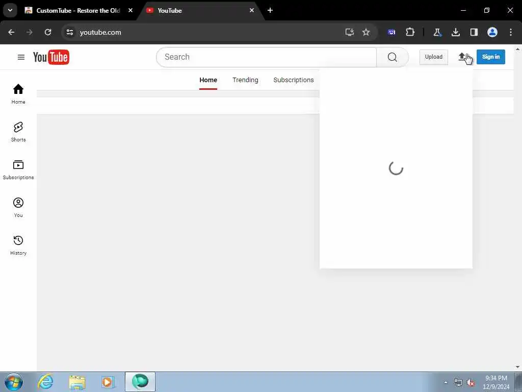Click the install app icon in address bar
Screen dimensions: 522x392
(x=349, y=32)
